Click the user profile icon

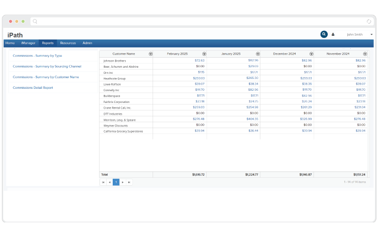click(x=333, y=34)
